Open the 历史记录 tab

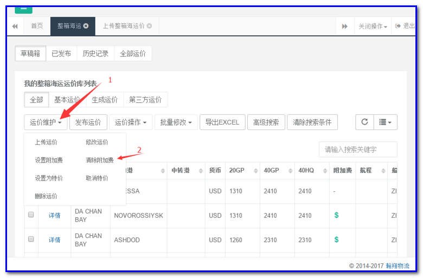pyautogui.click(x=95, y=54)
